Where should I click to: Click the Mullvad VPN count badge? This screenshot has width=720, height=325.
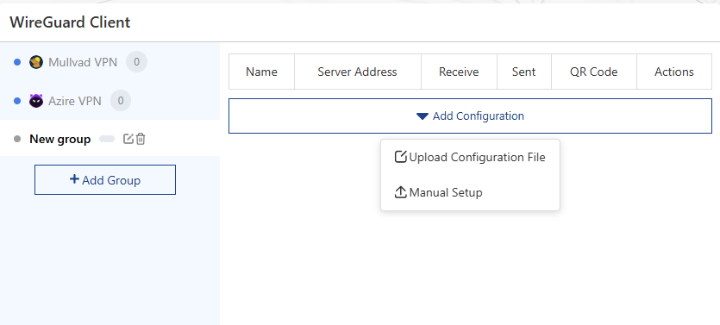(x=136, y=62)
